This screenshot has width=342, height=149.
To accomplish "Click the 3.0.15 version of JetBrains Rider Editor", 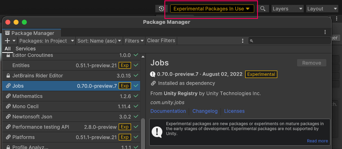I will [x=124, y=76].
